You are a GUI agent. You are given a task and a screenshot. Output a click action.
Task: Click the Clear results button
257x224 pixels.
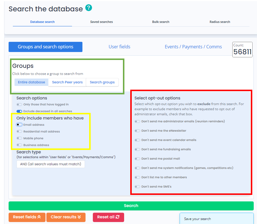point(66,217)
